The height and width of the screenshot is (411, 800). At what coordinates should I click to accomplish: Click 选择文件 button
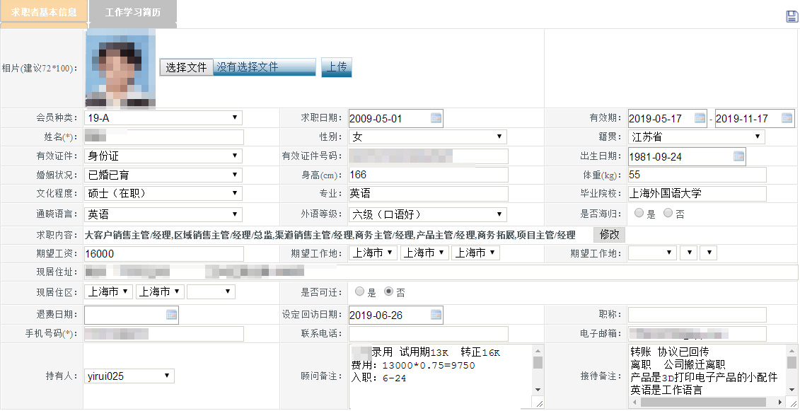186,67
